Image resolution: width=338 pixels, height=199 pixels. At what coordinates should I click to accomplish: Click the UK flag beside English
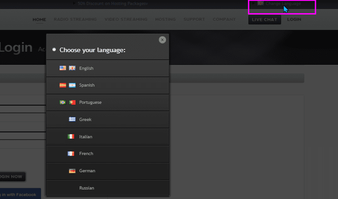(72, 68)
